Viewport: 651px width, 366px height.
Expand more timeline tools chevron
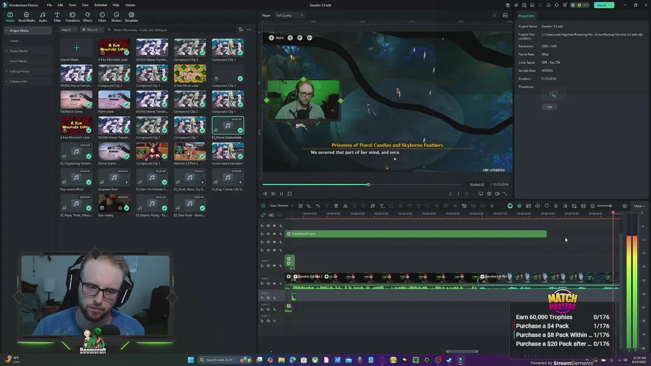point(492,206)
